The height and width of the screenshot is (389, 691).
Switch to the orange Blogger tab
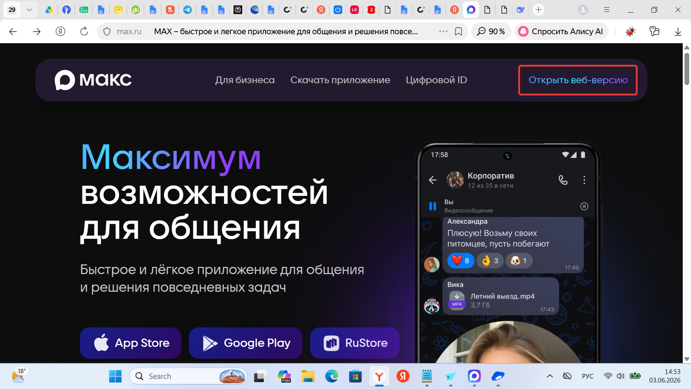(x=170, y=10)
